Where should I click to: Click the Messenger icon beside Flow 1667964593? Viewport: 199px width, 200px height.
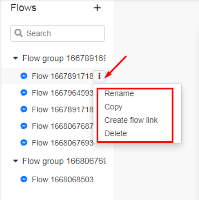pos(24,93)
